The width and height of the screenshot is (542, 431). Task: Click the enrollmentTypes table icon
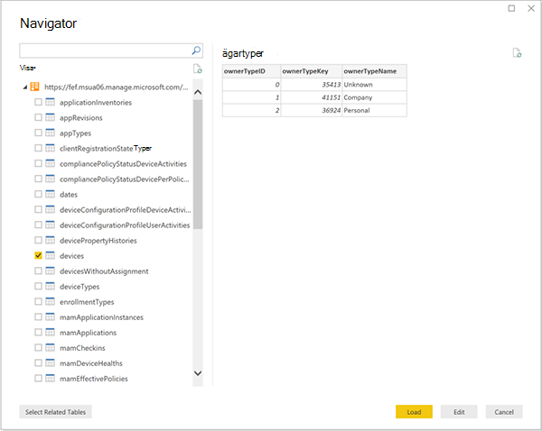pyautogui.click(x=50, y=301)
